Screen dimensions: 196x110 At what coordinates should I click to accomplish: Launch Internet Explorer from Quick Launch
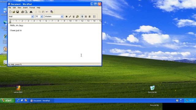(18, 101)
